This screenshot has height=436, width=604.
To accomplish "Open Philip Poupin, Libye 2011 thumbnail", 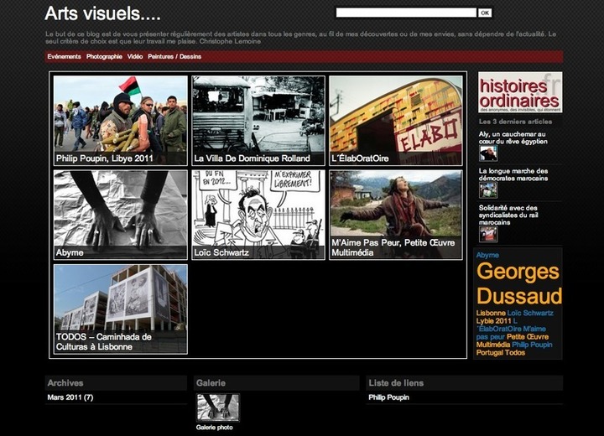I will point(120,121).
